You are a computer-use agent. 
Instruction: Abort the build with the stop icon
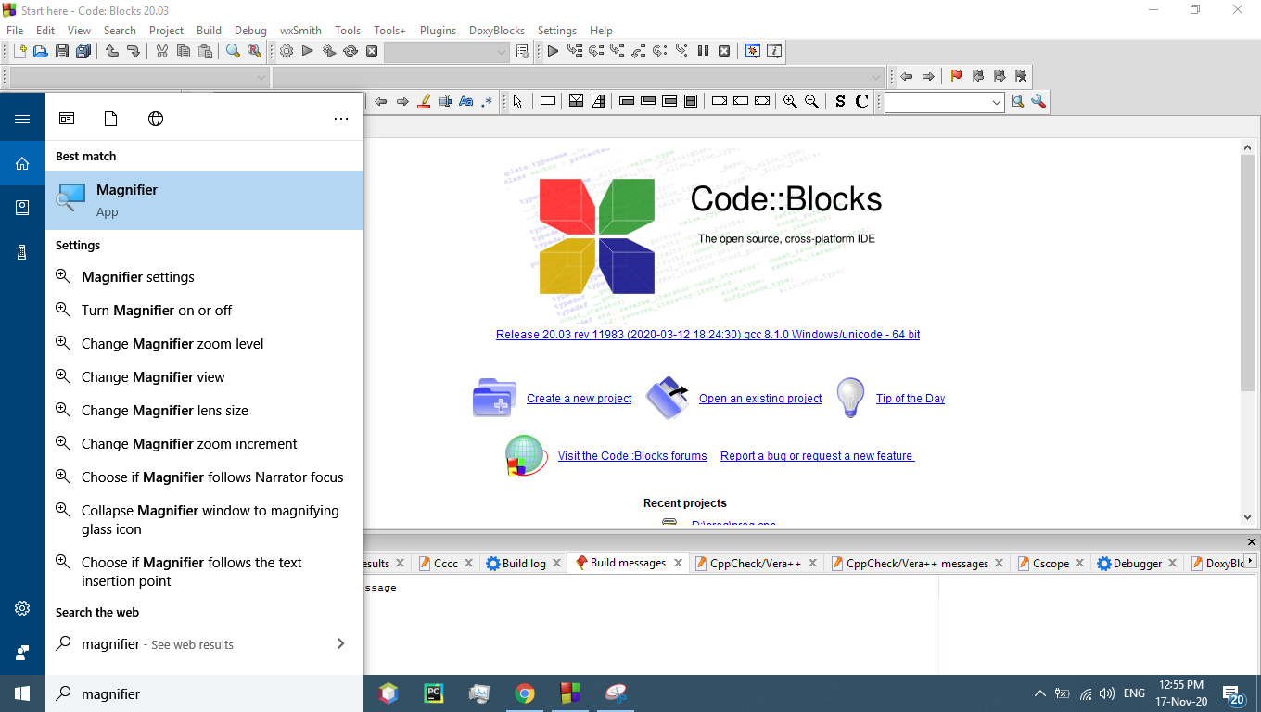(x=372, y=51)
